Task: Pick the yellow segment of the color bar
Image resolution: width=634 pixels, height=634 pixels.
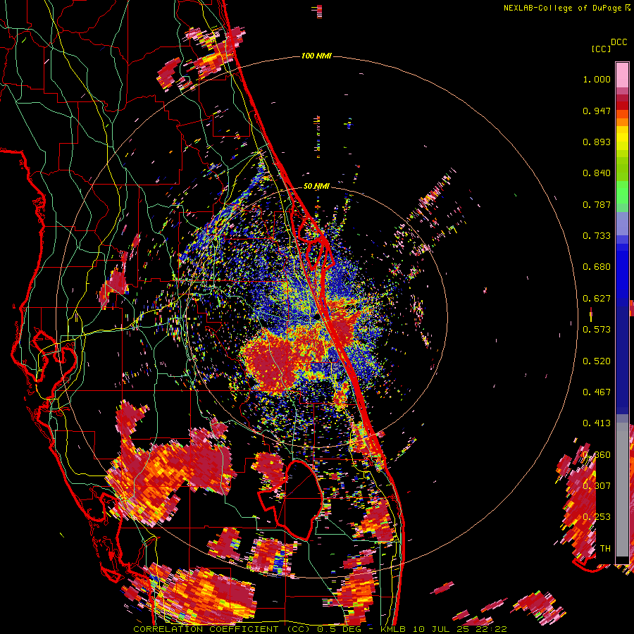Action: 622,138
